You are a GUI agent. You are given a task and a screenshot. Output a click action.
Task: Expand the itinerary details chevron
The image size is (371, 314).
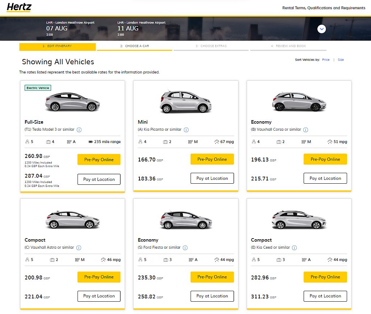pos(321,29)
